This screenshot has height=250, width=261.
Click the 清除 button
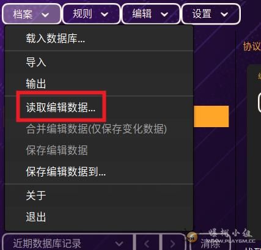pos(210,243)
